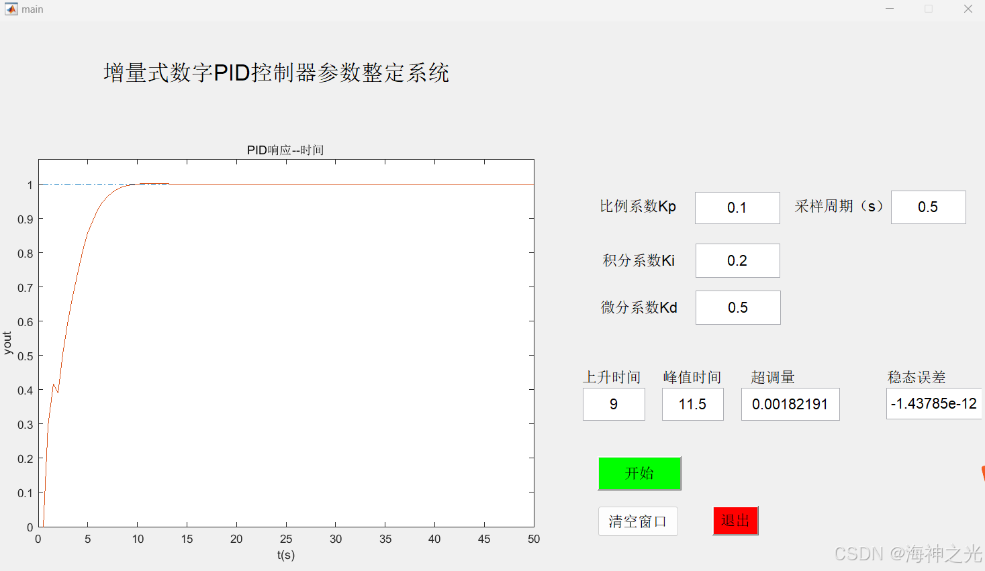
Task: Click the MATLAB icon in the title bar
Action: click(10, 9)
